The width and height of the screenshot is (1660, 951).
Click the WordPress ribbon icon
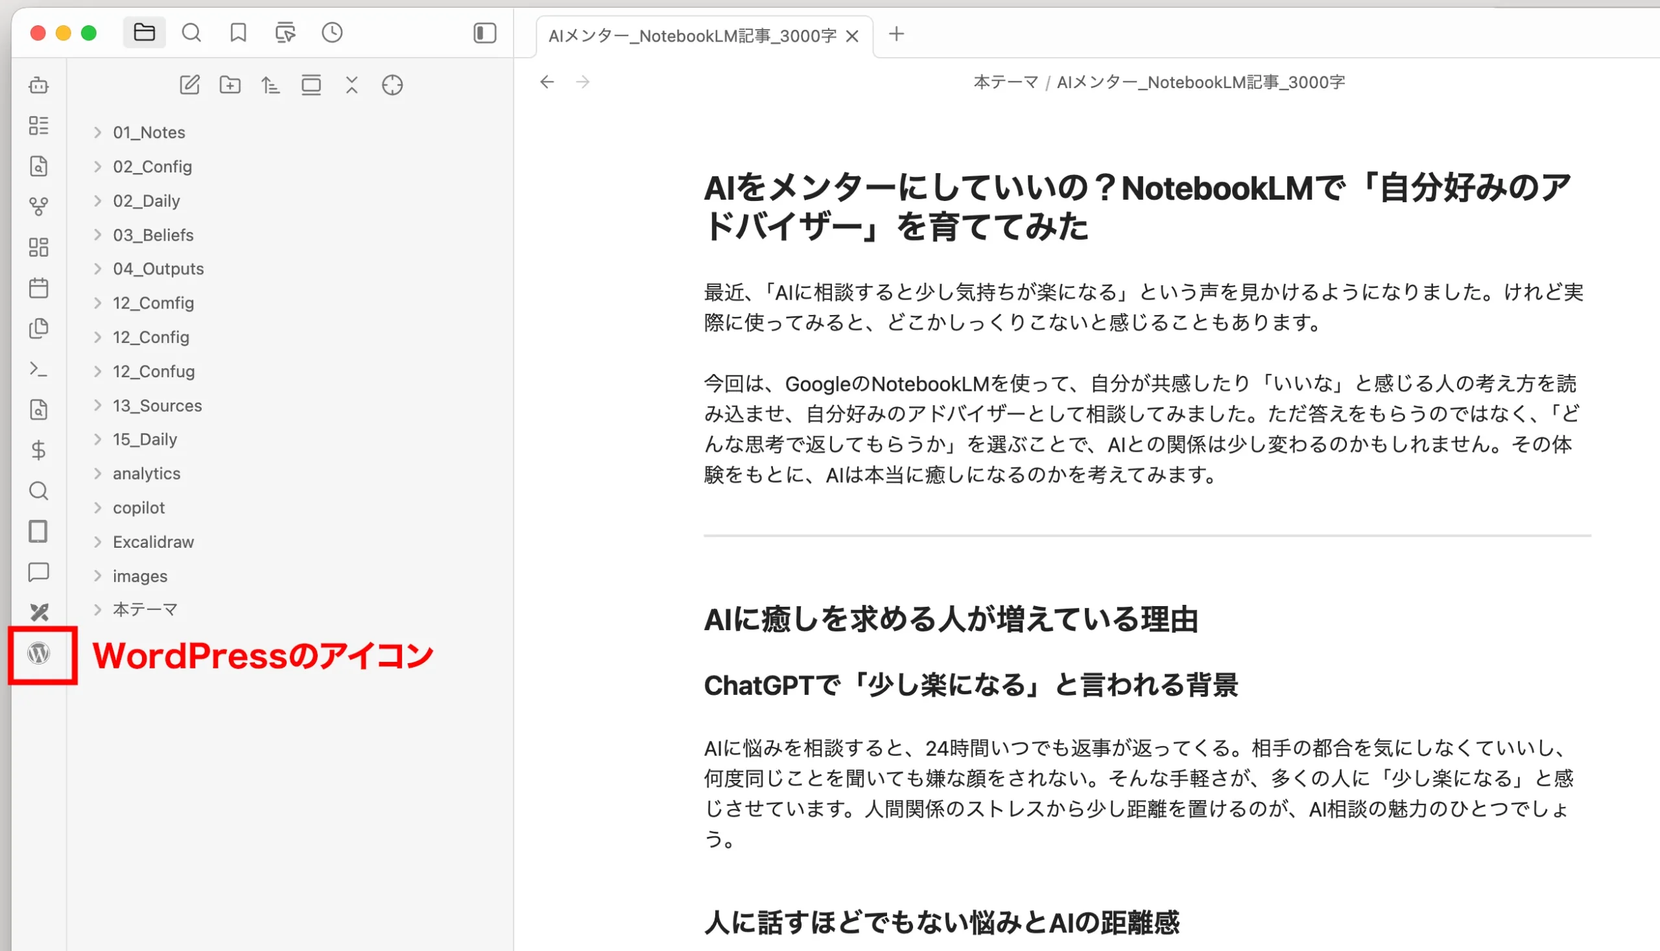click(x=39, y=653)
